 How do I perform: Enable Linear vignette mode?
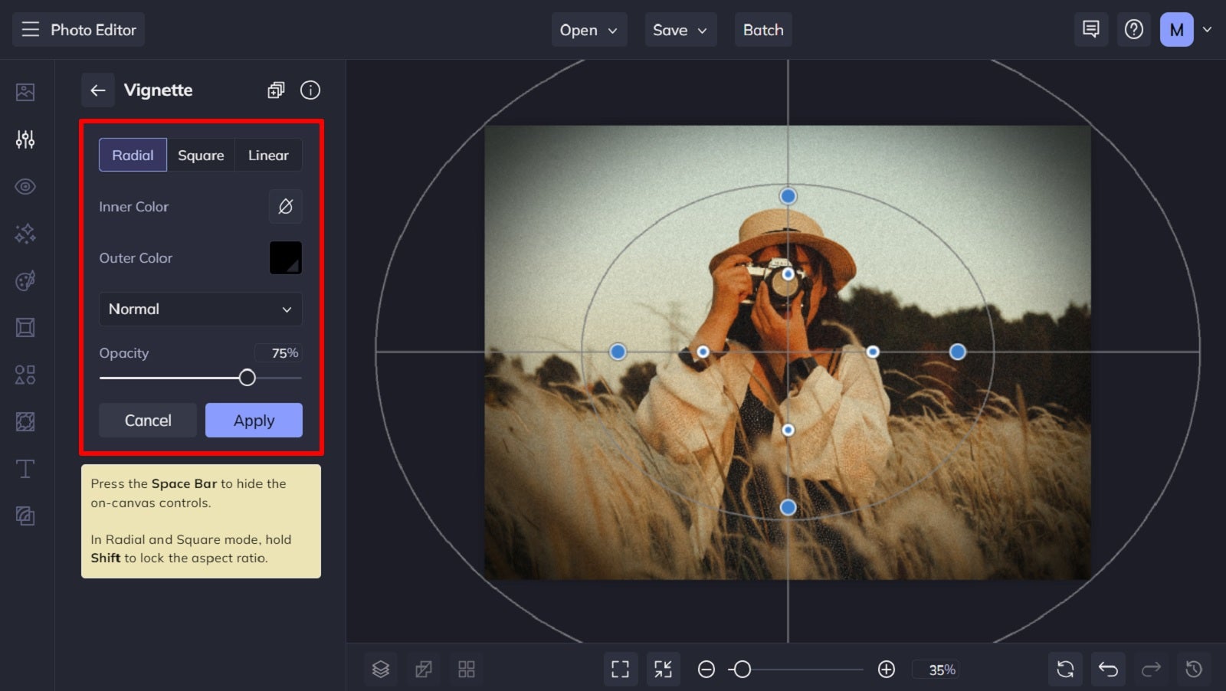pos(267,155)
